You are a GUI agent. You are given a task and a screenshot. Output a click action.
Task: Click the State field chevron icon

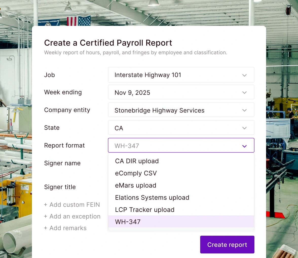click(244, 128)
